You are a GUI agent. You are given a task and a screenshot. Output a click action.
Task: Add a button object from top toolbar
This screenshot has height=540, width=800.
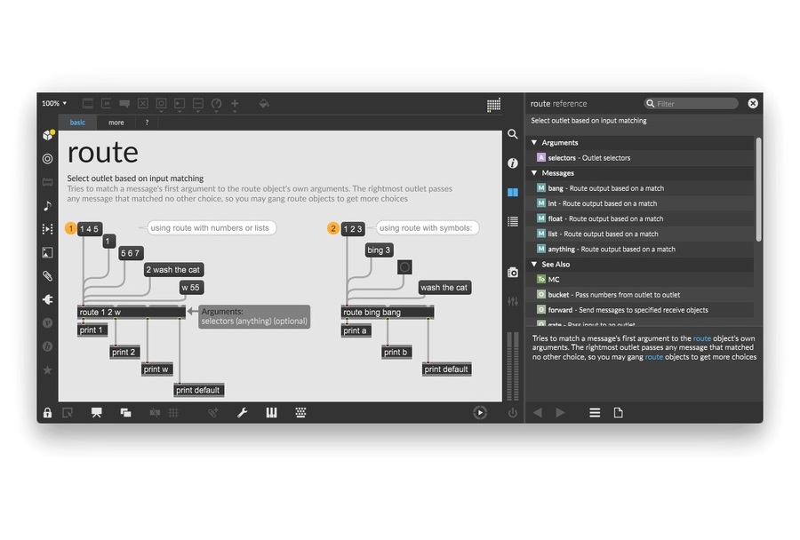[x=161, y=104]
